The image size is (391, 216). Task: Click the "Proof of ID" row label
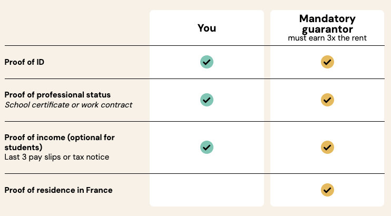click(24, 62)
